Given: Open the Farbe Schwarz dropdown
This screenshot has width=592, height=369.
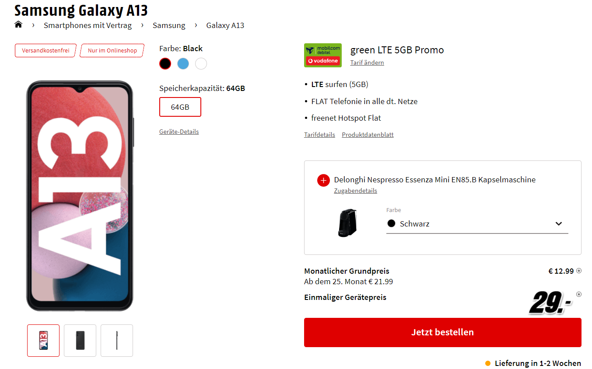Looking at the screenshot, I should click(477, 224).
